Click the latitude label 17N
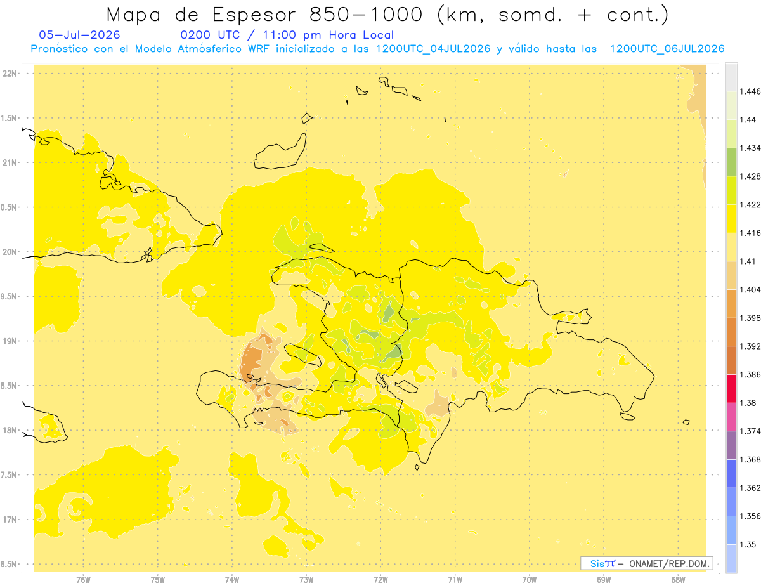 tap(11, 519)
